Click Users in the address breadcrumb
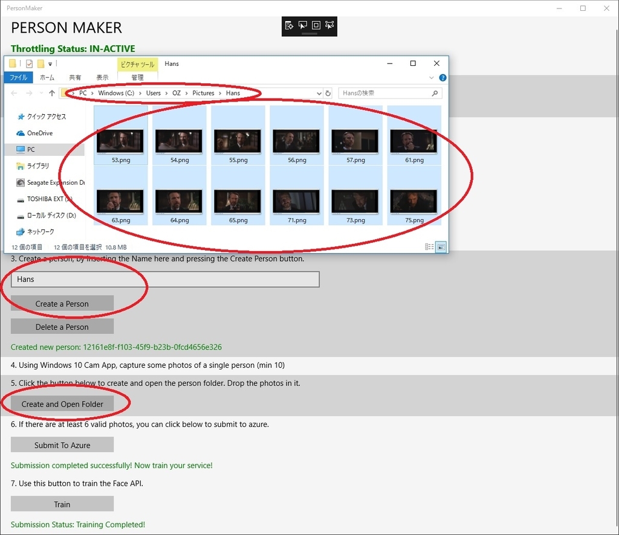Viewport: 619px width, 535px height. point(153,93)
